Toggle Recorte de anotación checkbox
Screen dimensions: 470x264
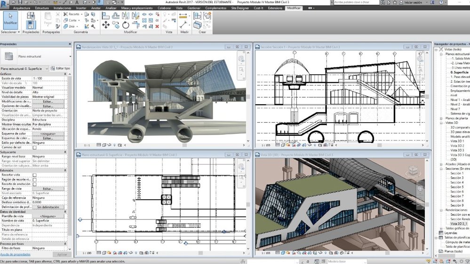pyautogui.click(x=34, y=184)
